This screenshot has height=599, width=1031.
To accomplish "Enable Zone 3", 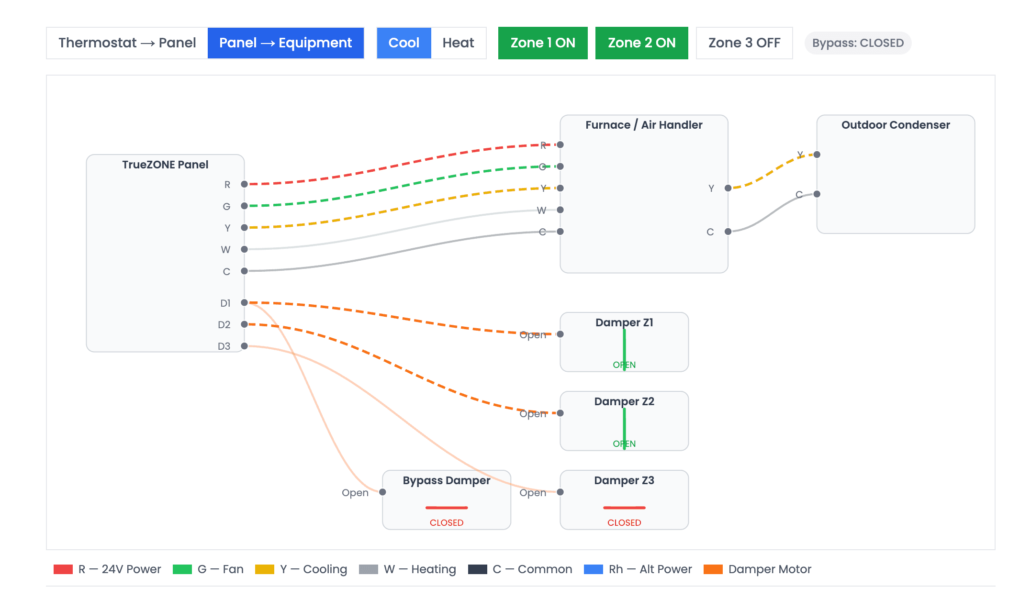I will [744, 43].
